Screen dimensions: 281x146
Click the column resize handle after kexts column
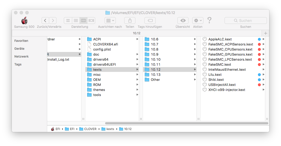[141, 119]
